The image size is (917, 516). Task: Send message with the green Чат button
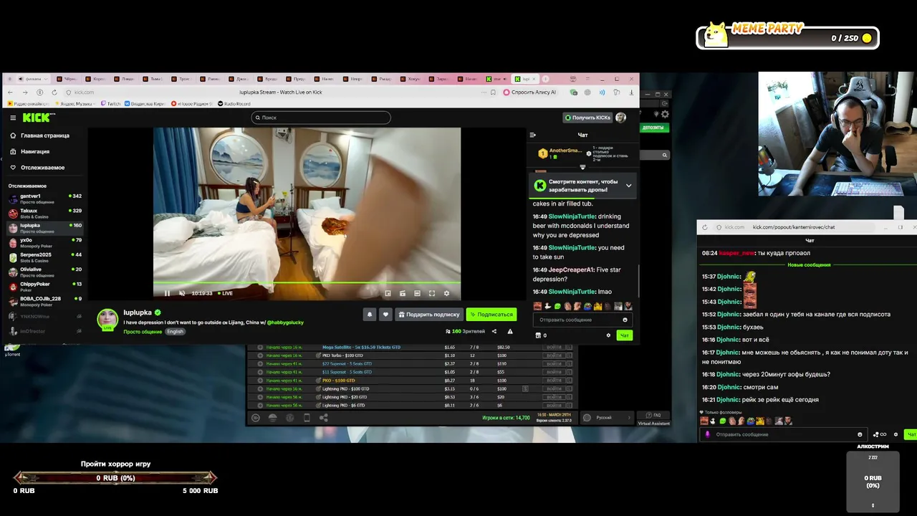[x=624, y=335]
